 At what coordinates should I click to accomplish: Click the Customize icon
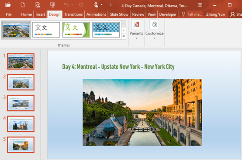coord(154,24)
